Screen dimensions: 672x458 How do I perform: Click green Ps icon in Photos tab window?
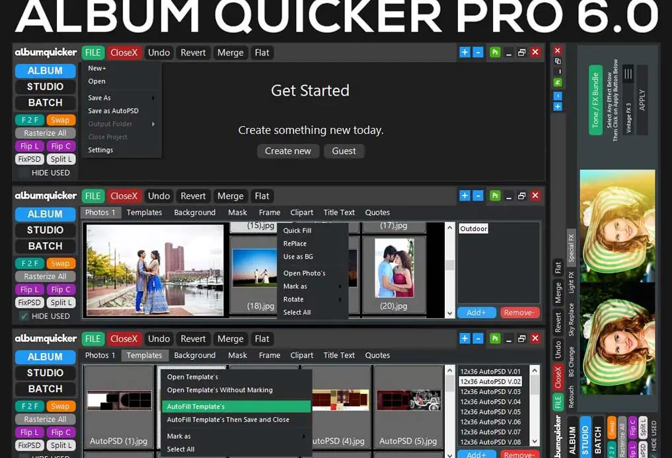pyautogui.click(x=495, y=195)
